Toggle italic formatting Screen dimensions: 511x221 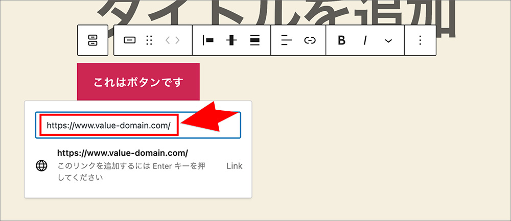coord(365,40)
